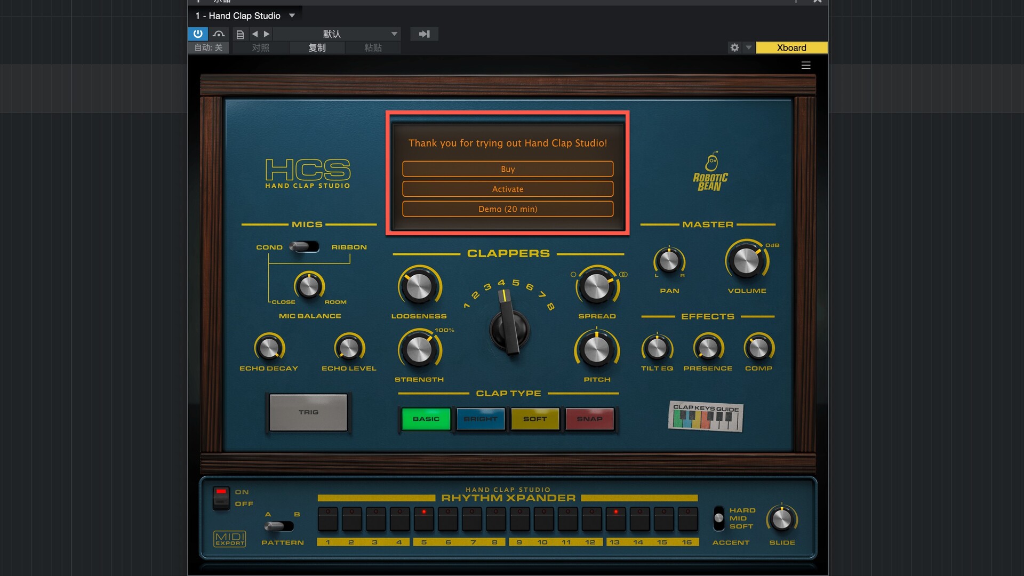1024x576 pixels.
Task: Open the 默认 preset dropdown
Action: [338, 34]
